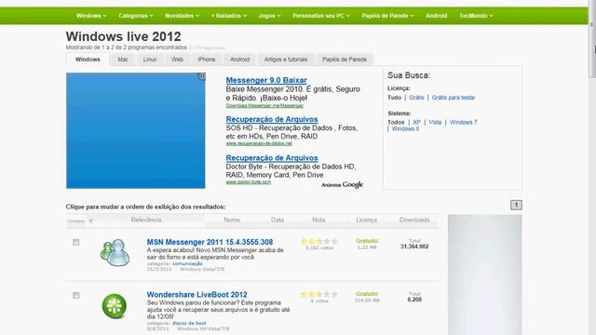Open the Android results tab
This screenshot has width=596, height=335.
(240, 60)
